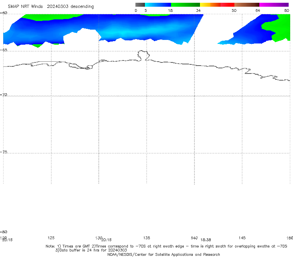The width and height of the screenshot is (293, 257).
Task: Click the coastline peninsula near longitude 135
Action: click(x=143, y=55)
